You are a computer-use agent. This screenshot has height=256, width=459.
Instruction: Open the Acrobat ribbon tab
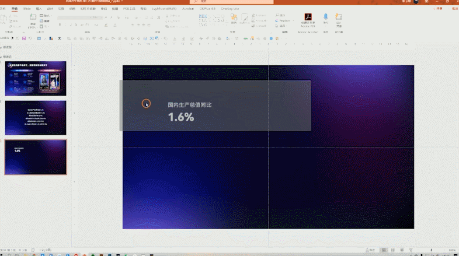188,9
